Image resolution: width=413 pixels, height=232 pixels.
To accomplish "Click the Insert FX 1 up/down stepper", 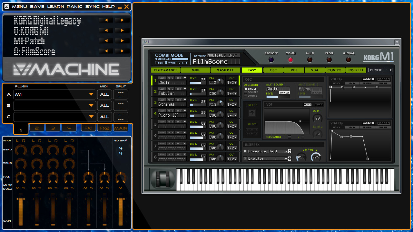I will tap(290, 151).
